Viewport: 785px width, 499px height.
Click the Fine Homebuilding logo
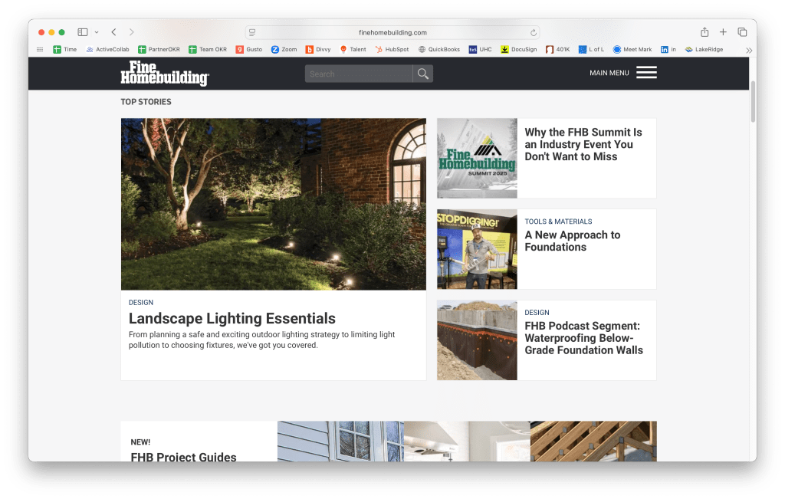coord(164,73)
